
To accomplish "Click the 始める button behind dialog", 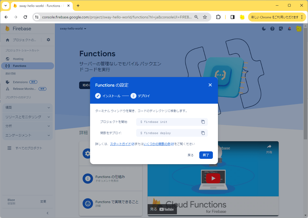I will [x=85, y=85].
